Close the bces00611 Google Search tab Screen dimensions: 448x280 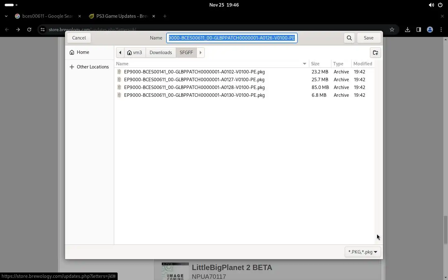[80, 16]
